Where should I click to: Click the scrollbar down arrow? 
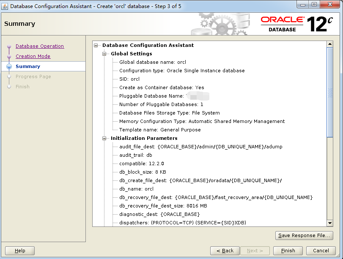click(330, 223)
